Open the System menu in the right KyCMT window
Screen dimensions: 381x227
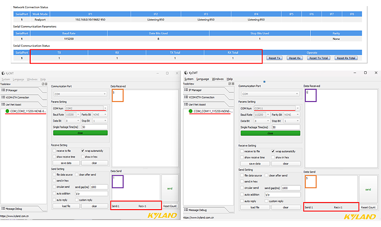[189, 79]
